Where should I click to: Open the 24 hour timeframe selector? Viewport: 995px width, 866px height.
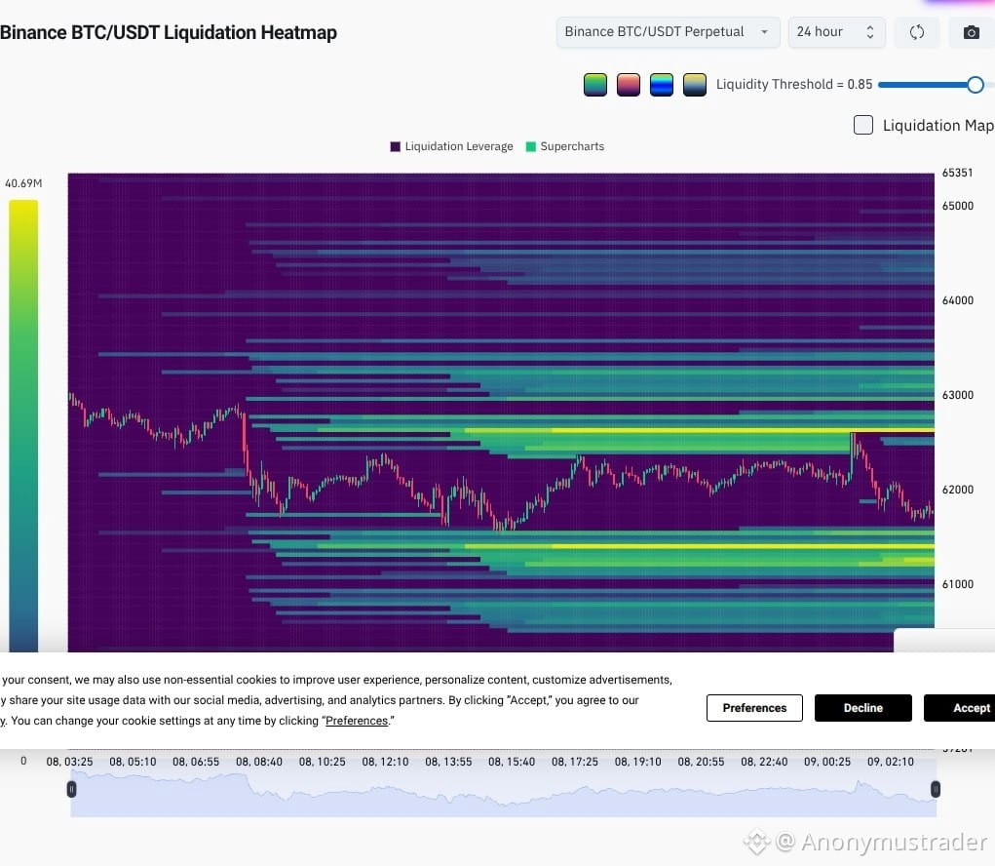(836, 32)
